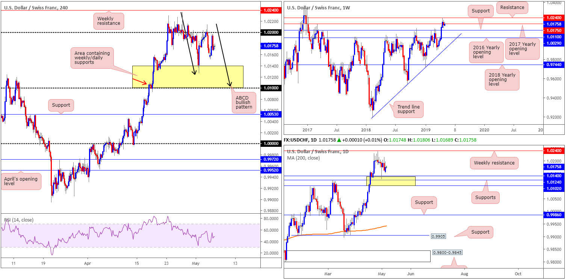
Task: Click the daily chart title 'U.S. Dollar / Swiss Franc, 1D'
Action: tap(318, 151)
